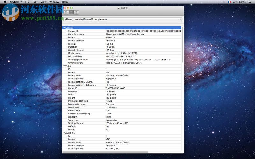This screenshot has height=159, width=255.
Task: Click the value Constant
Action: (x=110, y=104)
